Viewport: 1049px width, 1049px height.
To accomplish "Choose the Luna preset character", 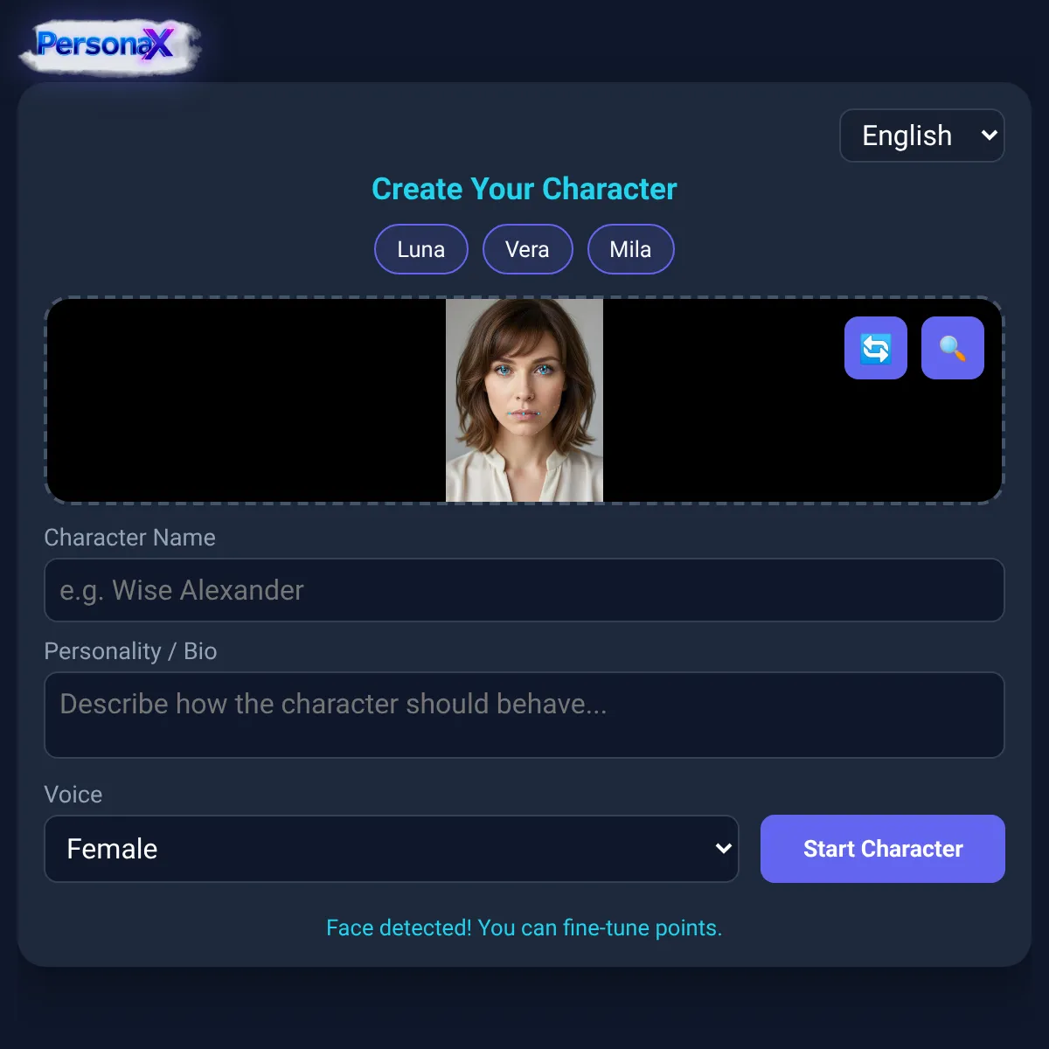I will [x=421, y=249].
